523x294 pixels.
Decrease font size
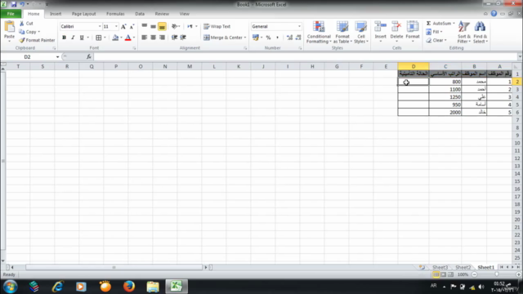[x=132, y=26]
